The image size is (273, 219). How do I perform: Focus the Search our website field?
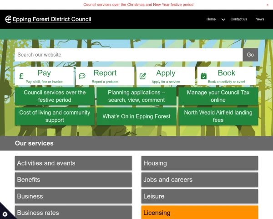coord(128,55)
